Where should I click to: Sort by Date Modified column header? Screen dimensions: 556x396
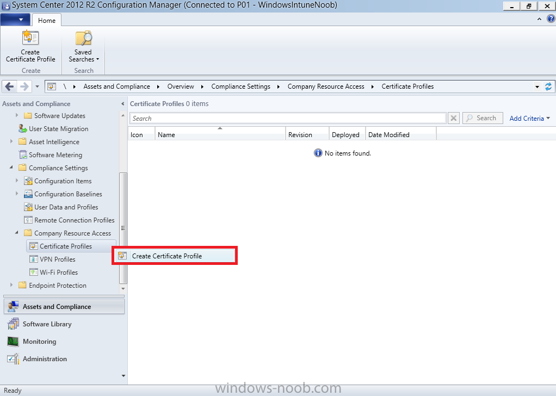click(x=401, y=135)
